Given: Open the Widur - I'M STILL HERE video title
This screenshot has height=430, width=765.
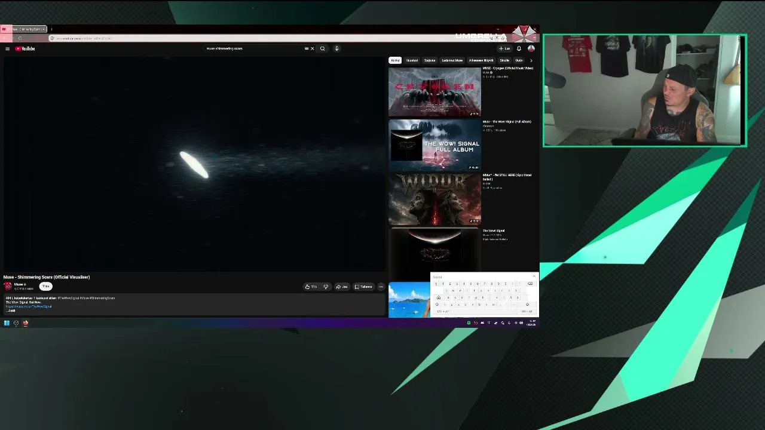Looking at the screenshot, I should [507, 177].
